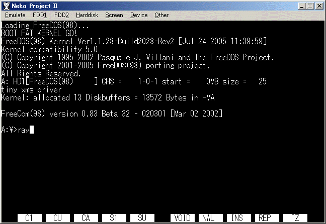Click the INS function key label
This screenshot has height=224, width=326.
click(x=239, y=218)
